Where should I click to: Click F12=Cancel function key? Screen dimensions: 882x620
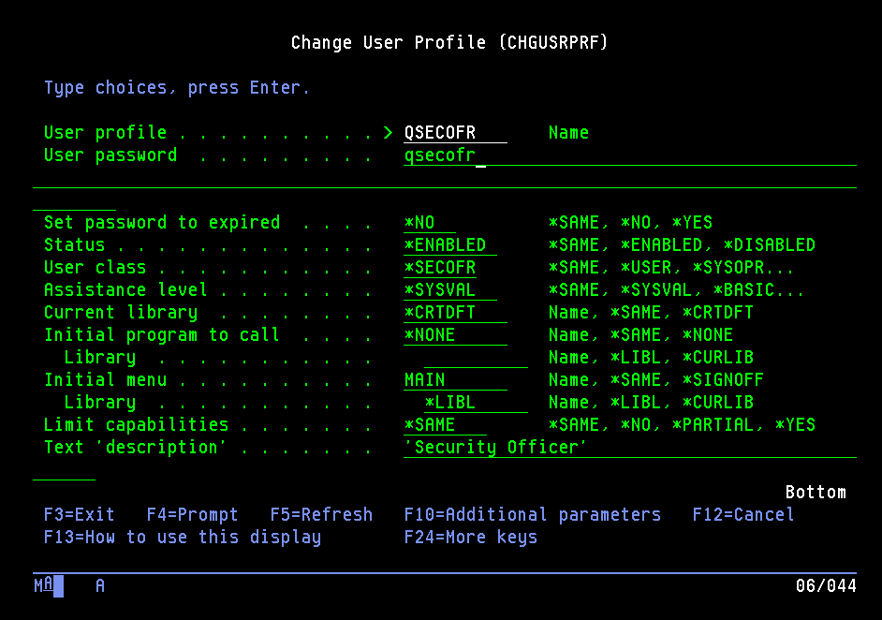tap(743, 515)
